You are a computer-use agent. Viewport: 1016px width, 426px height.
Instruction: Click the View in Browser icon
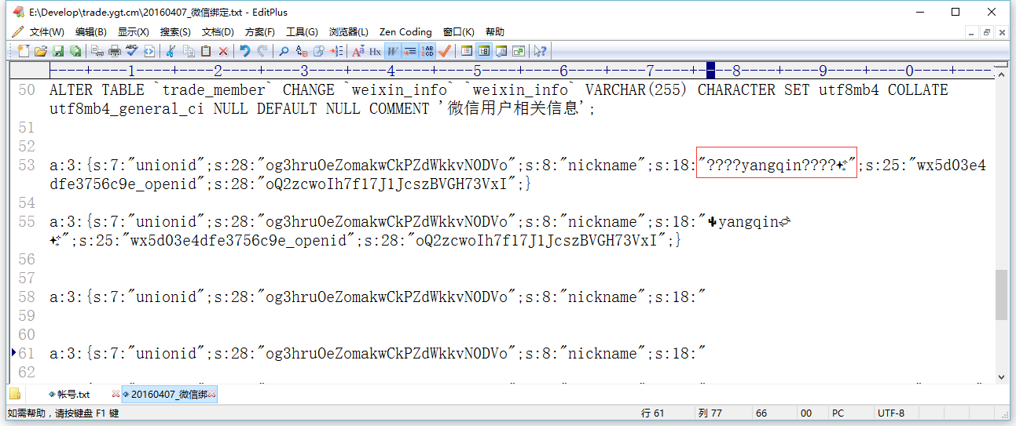point(149,51)
